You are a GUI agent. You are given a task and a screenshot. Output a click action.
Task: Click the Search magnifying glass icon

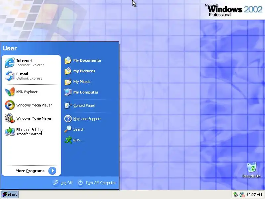[x=68, y=129]
